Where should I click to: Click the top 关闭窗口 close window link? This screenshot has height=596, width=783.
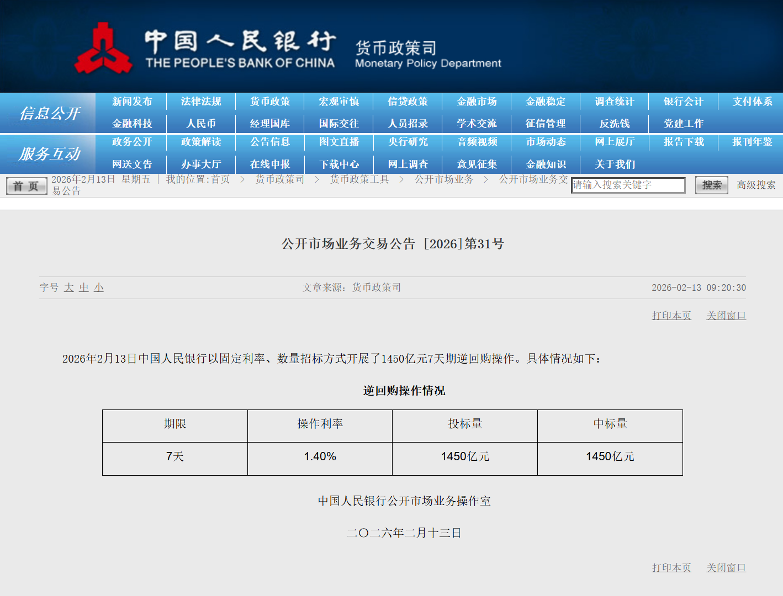point(726,316)
